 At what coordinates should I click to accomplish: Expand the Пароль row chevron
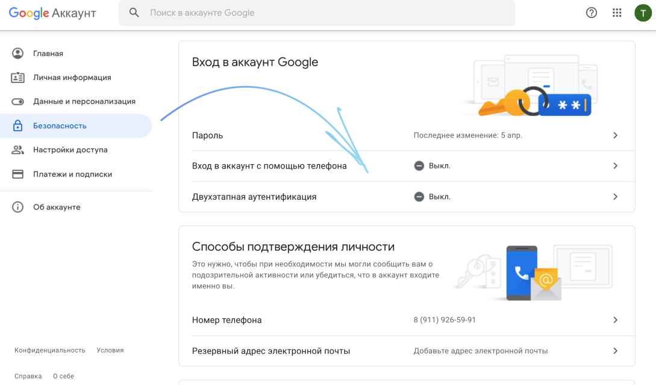[x=615, y=135]
